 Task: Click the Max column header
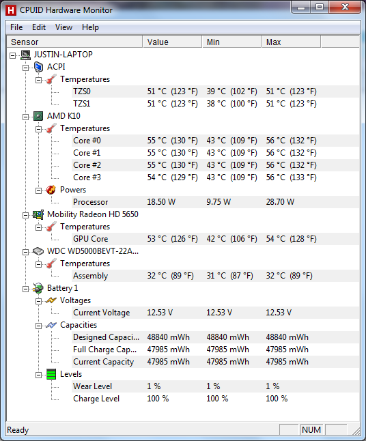click(x=291, y=42)
